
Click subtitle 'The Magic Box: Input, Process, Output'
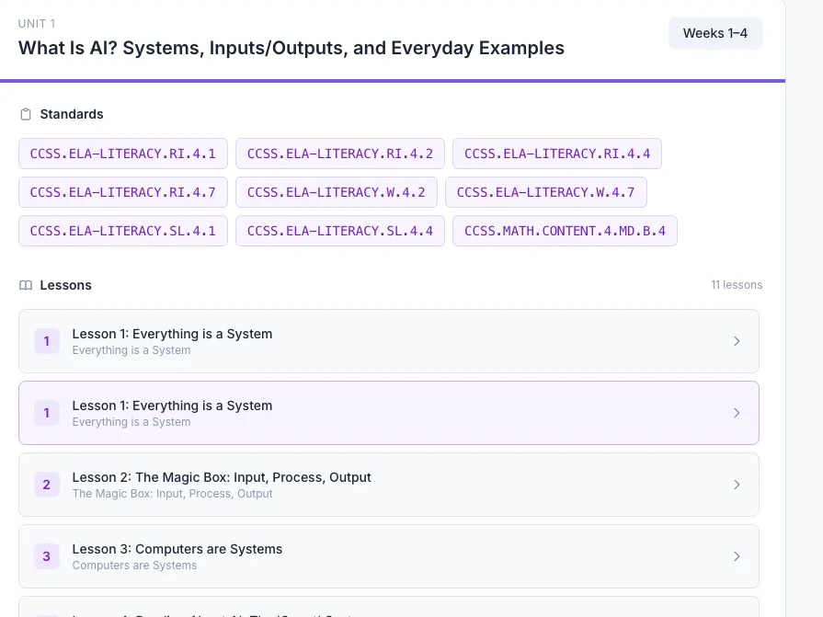point(172,494)
